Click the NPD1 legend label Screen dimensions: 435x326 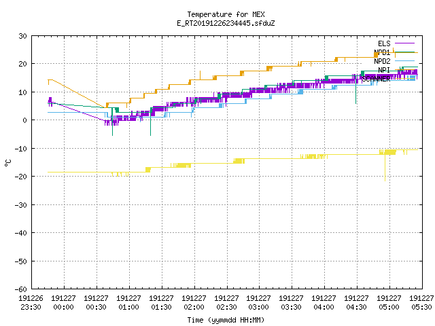tap(382, 52)
